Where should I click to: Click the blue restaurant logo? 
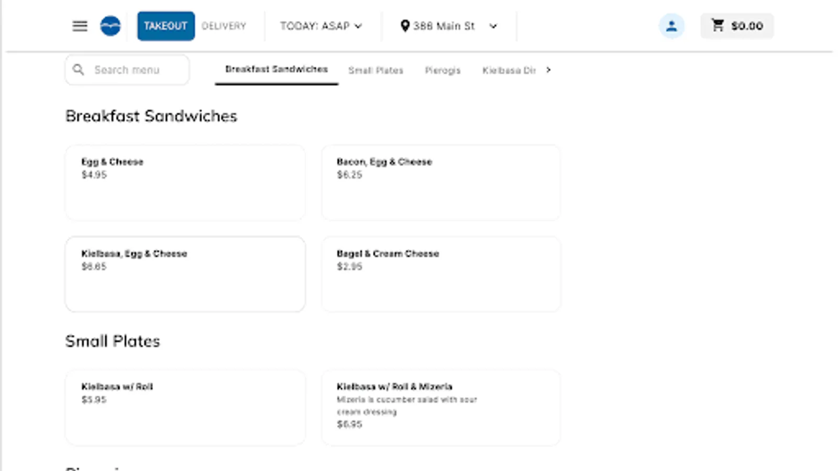(111, 26)
